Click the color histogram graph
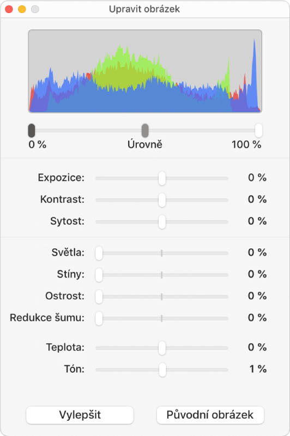Image resolution: width=290 pixels, height=436 pixels. coord(145,71)
